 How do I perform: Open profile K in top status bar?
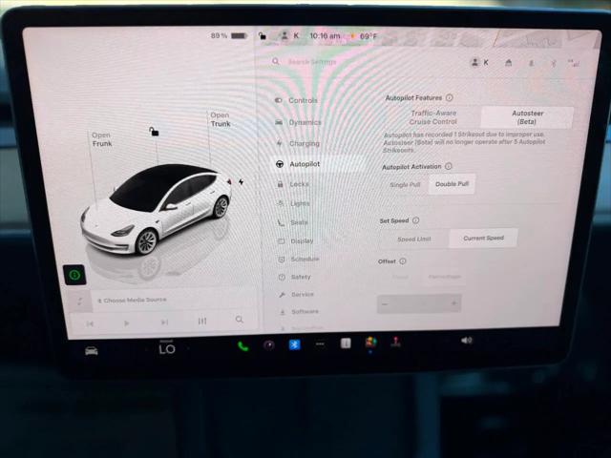pyautogui.click(x=290, y=36)
